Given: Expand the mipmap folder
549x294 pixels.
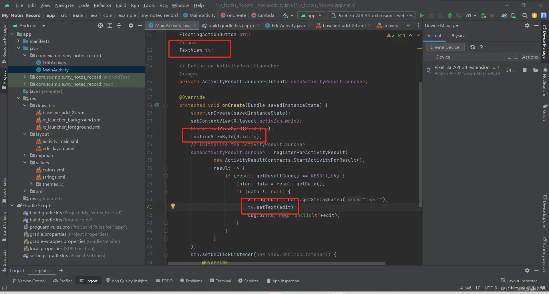Looking at the screenshot, I should coord(25,155).
